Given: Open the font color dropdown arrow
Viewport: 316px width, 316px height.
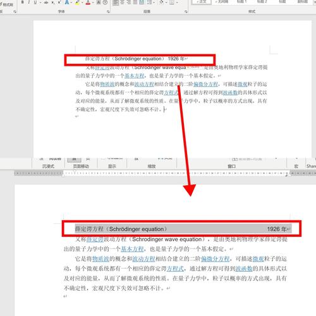Looking at the screenshot, I should coord(93,3).
